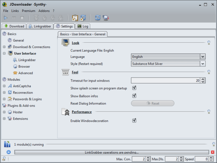Click the status bar lamp icon
Screen dimensions: 217x163
click(x=4, y=159)
